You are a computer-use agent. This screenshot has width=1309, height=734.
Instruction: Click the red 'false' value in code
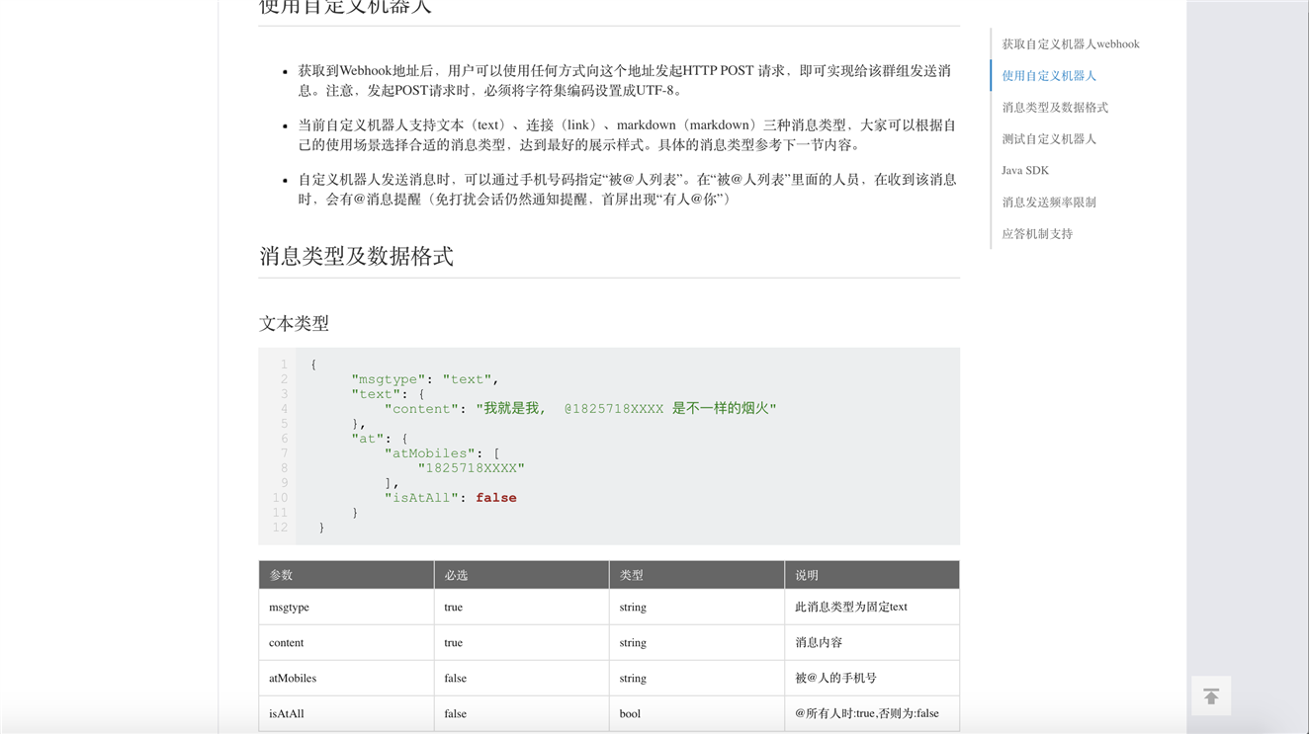click(496, 498)
